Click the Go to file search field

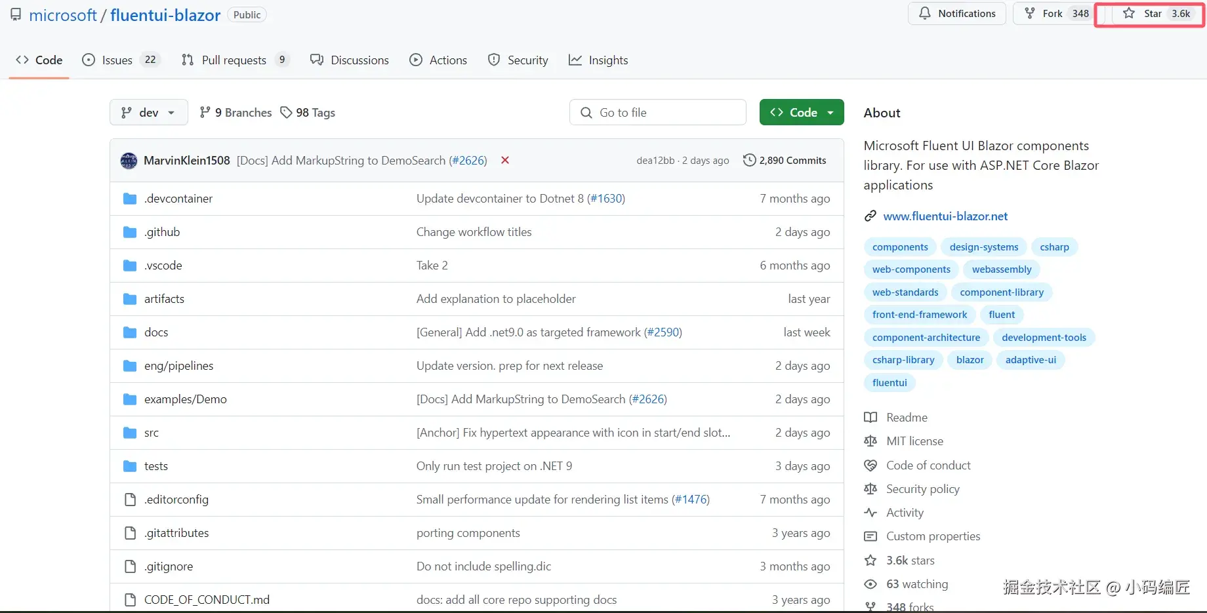(x=658, y=112)
